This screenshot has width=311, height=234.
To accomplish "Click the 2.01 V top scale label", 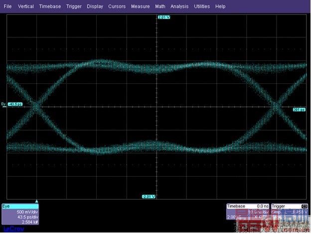I will point(164,17).
